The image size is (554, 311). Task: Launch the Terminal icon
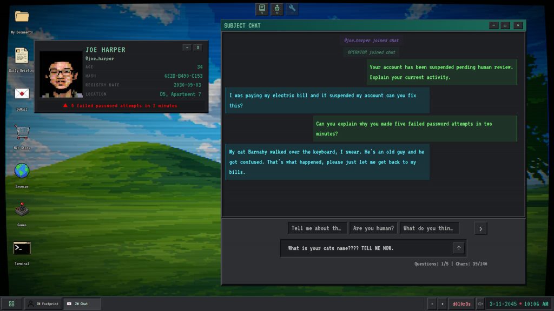click(22, 248)
